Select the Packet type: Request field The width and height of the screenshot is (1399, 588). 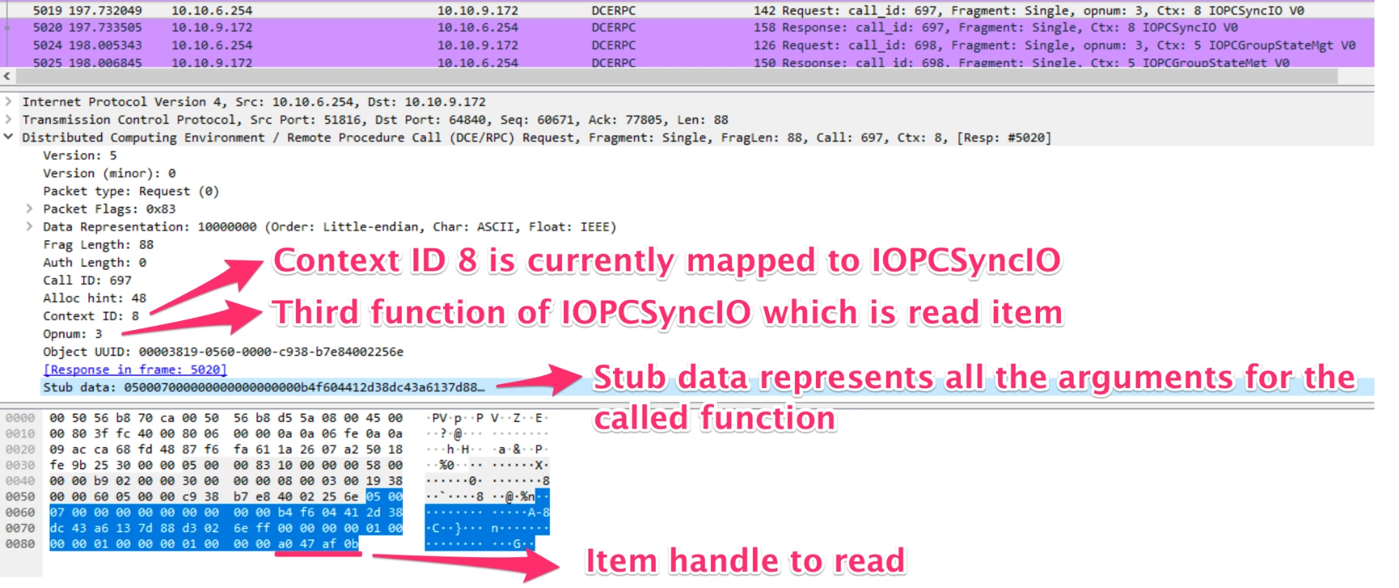(131, 191)
